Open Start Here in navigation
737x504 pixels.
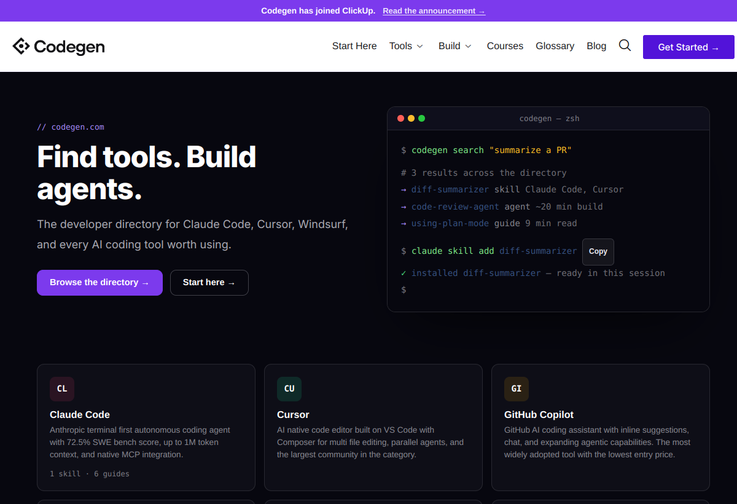pos(354,46)
